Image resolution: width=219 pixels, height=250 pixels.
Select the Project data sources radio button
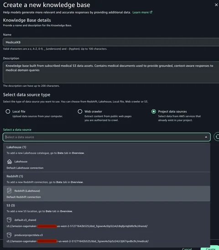154,112
